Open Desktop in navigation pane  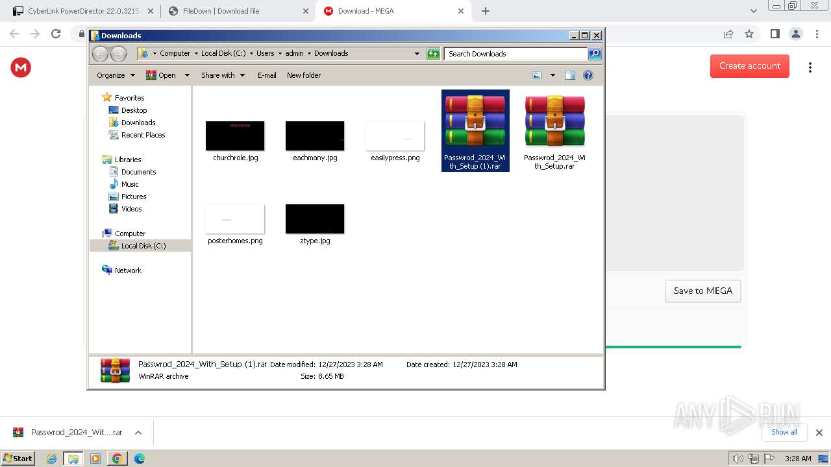(134, 110)
